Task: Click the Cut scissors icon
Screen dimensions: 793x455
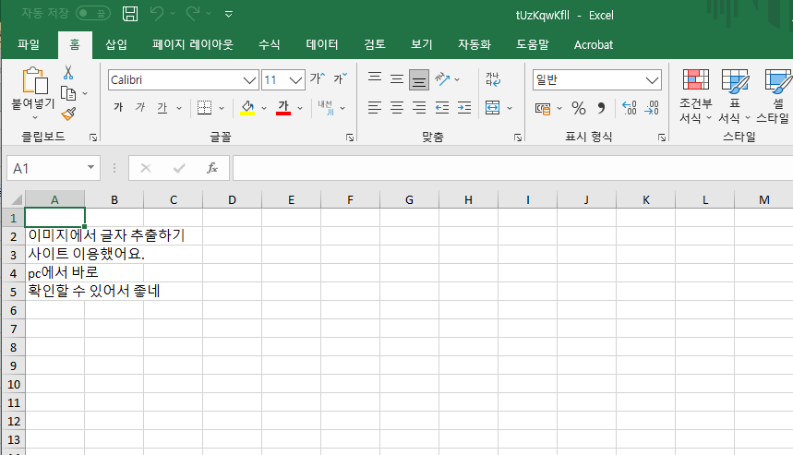Action: pyautogui.click(x=68, y=73)
